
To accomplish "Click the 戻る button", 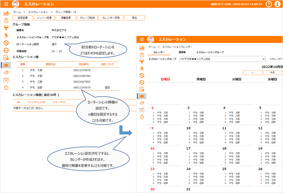I will click(x=135, y=18).
